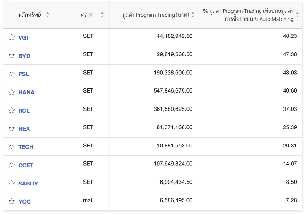Open the PSL stock details link
The height and width of the screenshot is (214, 308).
[x=23, y=74]
